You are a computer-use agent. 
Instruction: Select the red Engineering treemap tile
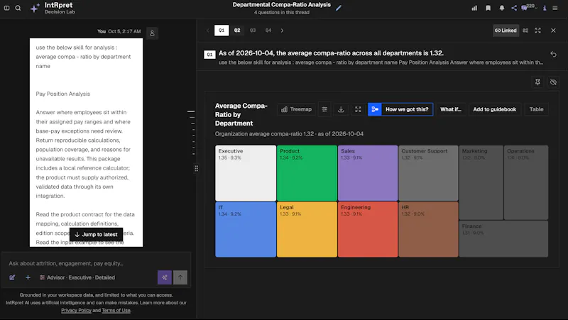[x=368, y=229]
